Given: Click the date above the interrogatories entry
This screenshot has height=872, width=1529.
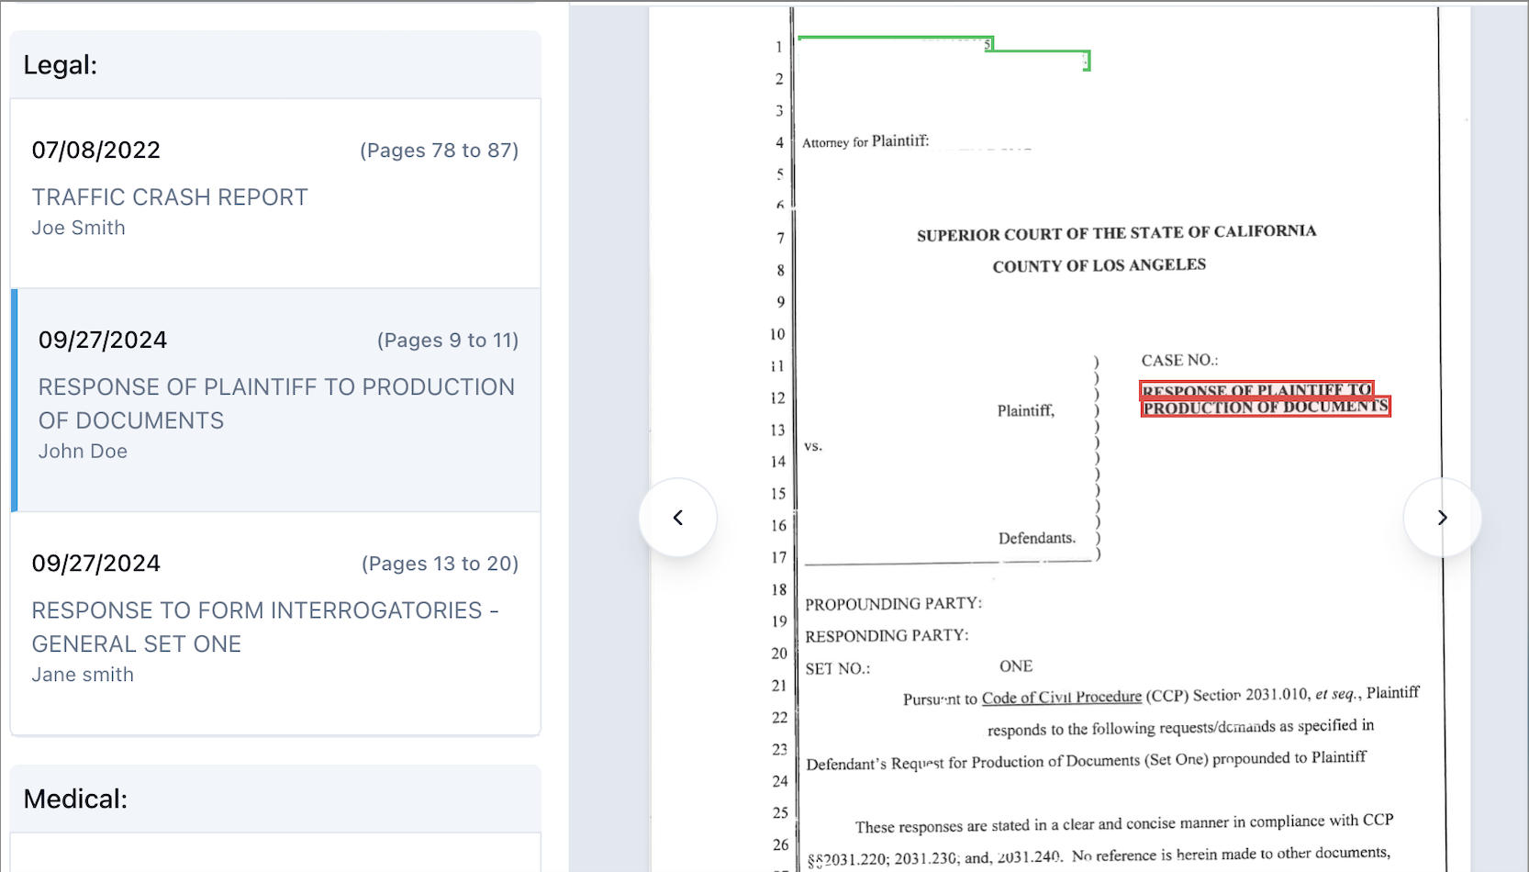Looking at the screenshot, I should (x=96, y=564).
